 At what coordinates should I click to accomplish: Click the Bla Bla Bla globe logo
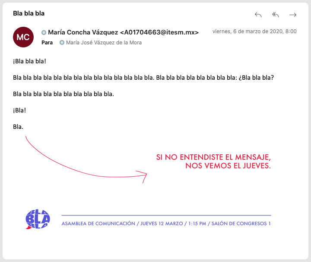(x=38, y=219)
